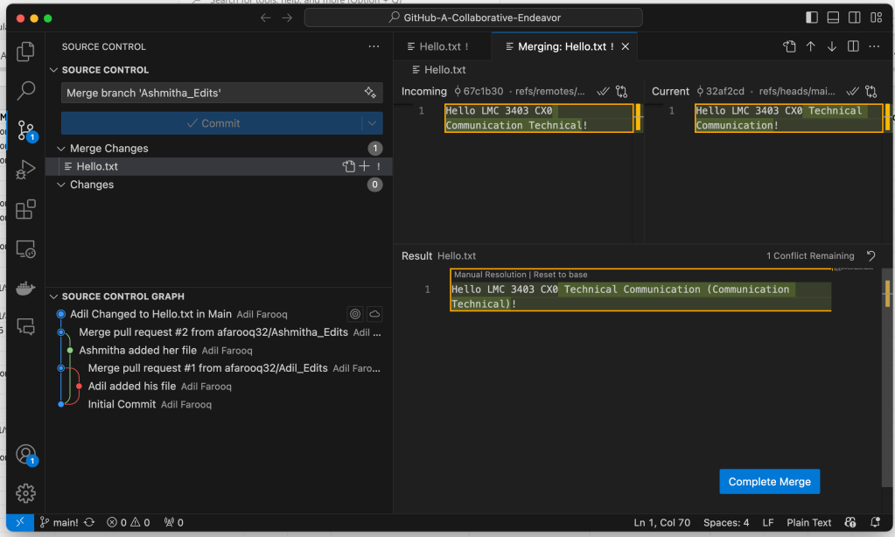
Task: Toggle secondary side bar layout icon
Action: pos(855,17)
